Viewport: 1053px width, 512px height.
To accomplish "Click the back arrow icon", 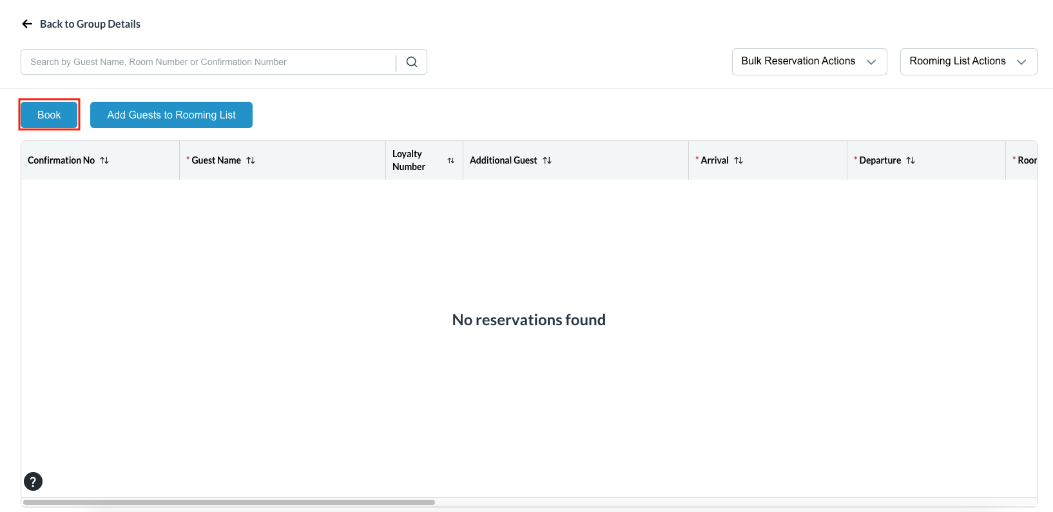I will 27,24.
